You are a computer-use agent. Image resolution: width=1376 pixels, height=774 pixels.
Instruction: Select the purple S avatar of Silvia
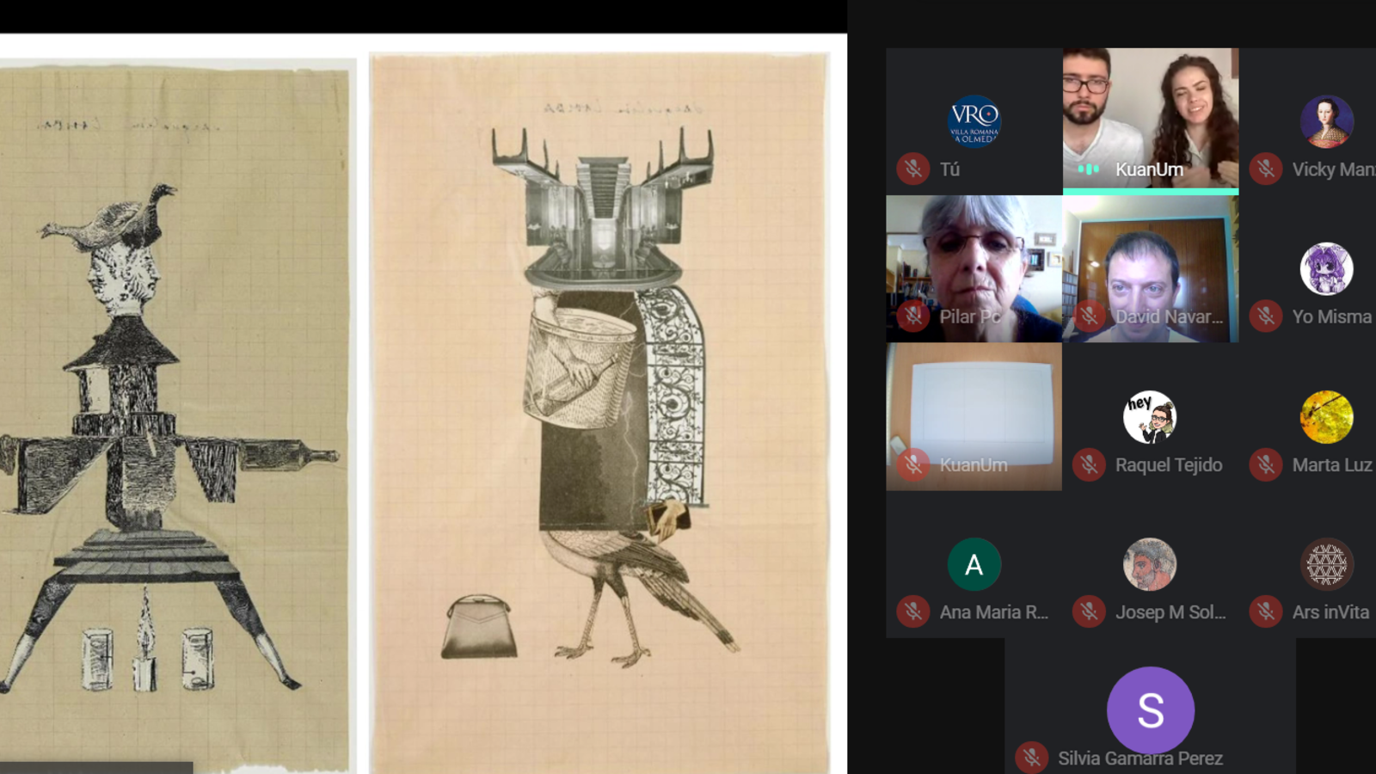(x=1150, y=710)
